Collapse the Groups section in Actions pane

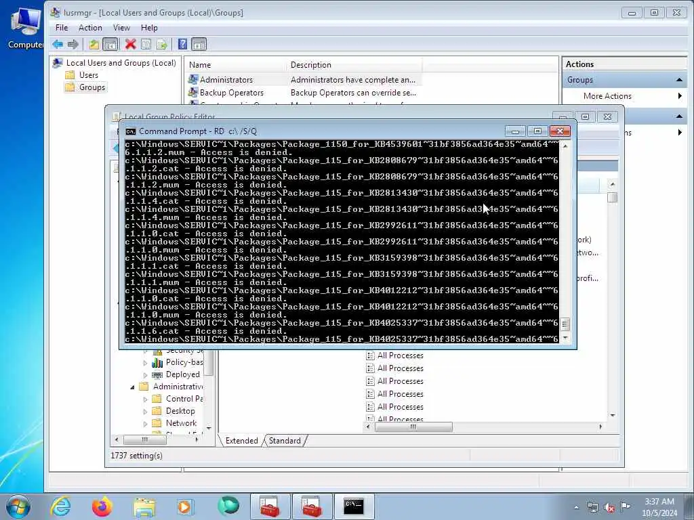pyautogui.click(x=679, y=80)
